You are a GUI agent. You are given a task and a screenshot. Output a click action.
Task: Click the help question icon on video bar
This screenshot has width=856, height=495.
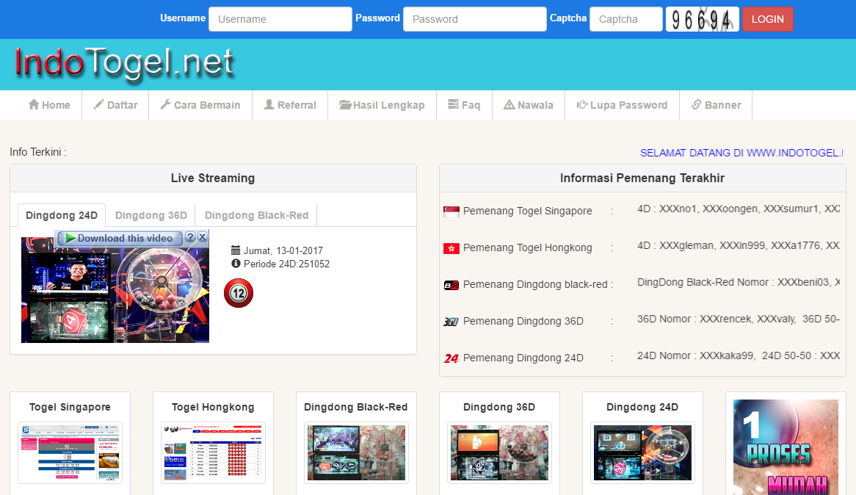(x=190, y=237)
